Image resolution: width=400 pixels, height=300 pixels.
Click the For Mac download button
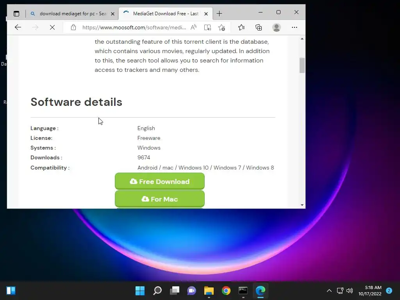click(160, 199)
